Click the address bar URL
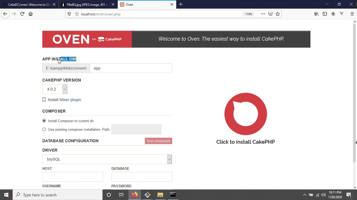This screenshot has height=200, width=357. (x=101, y=14)
